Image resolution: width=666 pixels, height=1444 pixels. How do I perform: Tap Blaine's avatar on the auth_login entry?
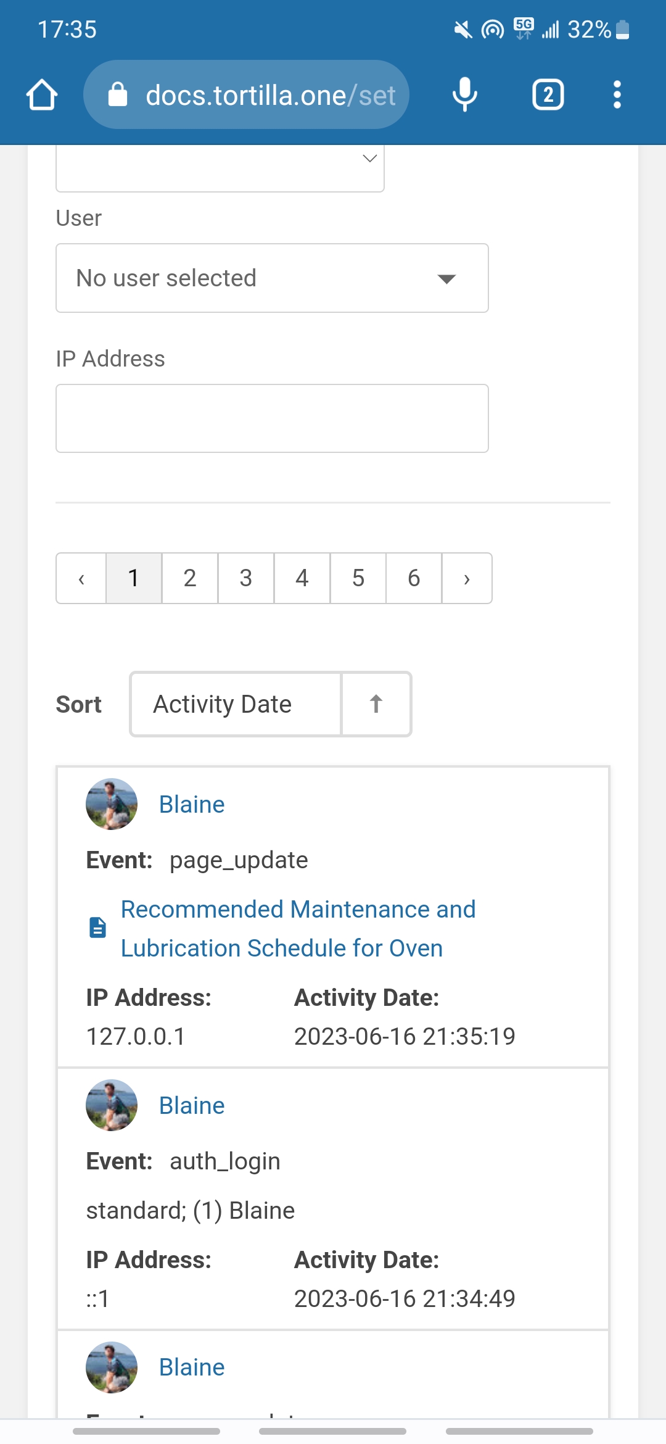tap(112, 1105)
